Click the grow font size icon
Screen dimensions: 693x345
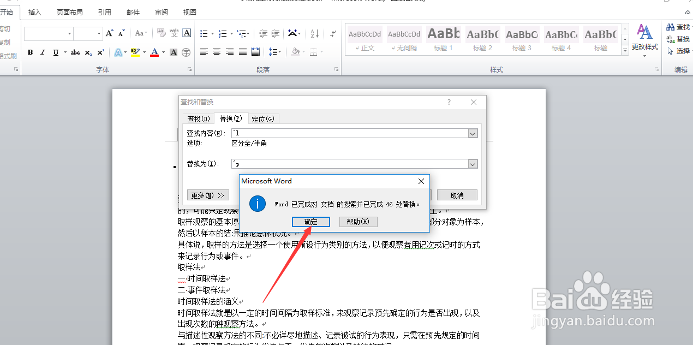(110, 33)
